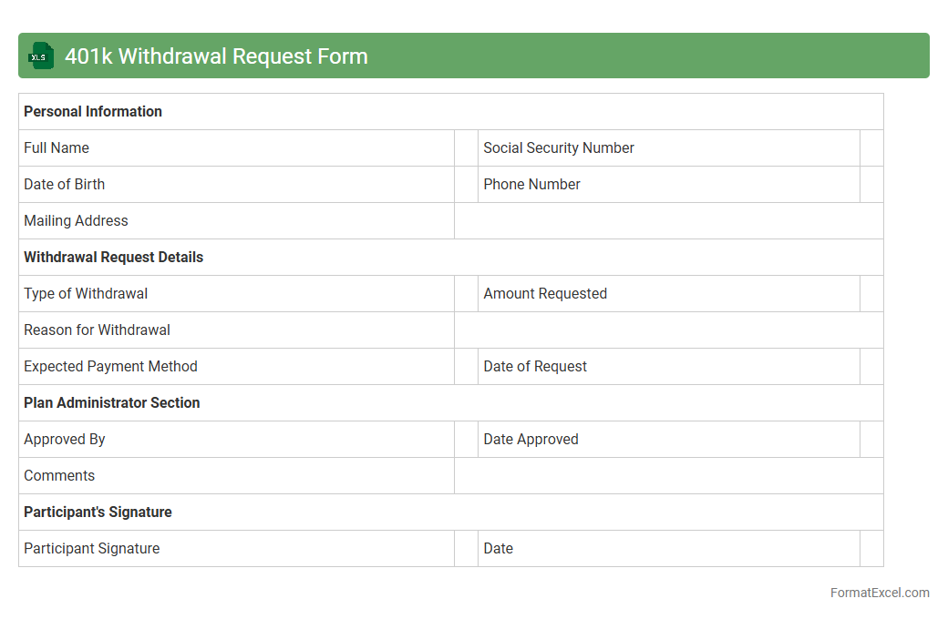Select the Phone Number value cell
Viewport: 948px width, 619px height.
coord(871,185)
